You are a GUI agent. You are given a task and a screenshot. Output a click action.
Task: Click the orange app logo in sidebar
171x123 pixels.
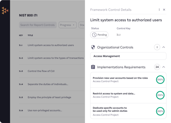point(5,11)
